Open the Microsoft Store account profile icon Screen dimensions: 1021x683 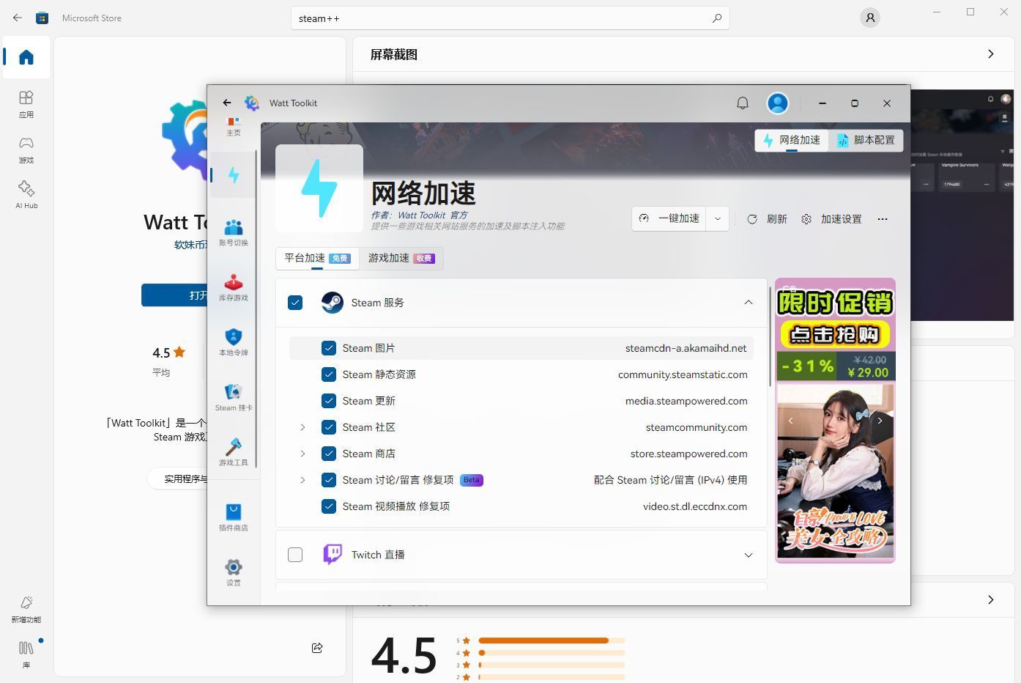870,18
